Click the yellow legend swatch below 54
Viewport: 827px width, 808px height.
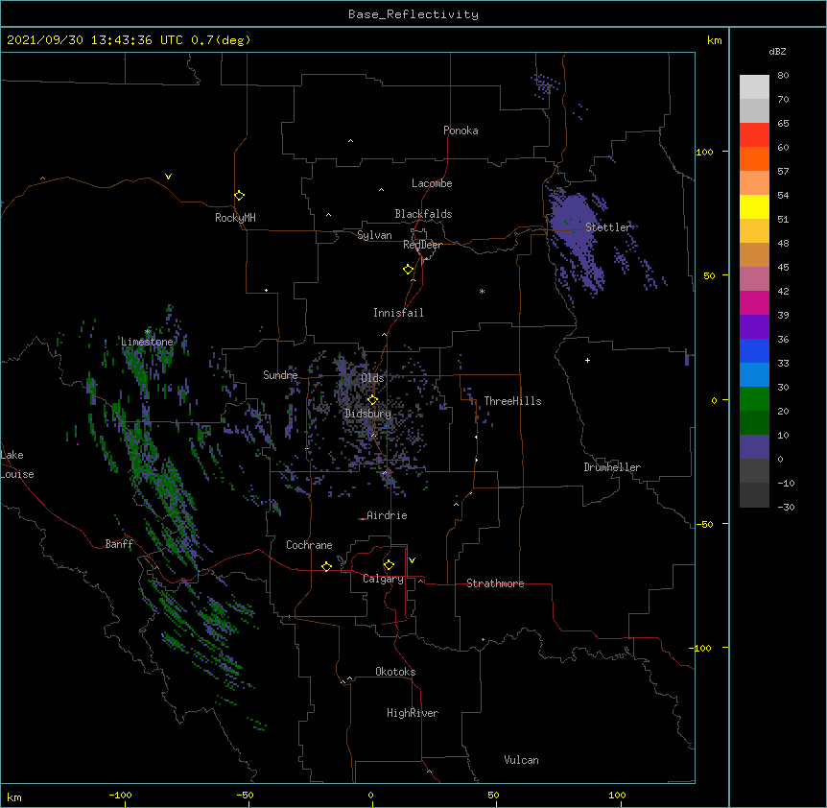pos(754,206)
